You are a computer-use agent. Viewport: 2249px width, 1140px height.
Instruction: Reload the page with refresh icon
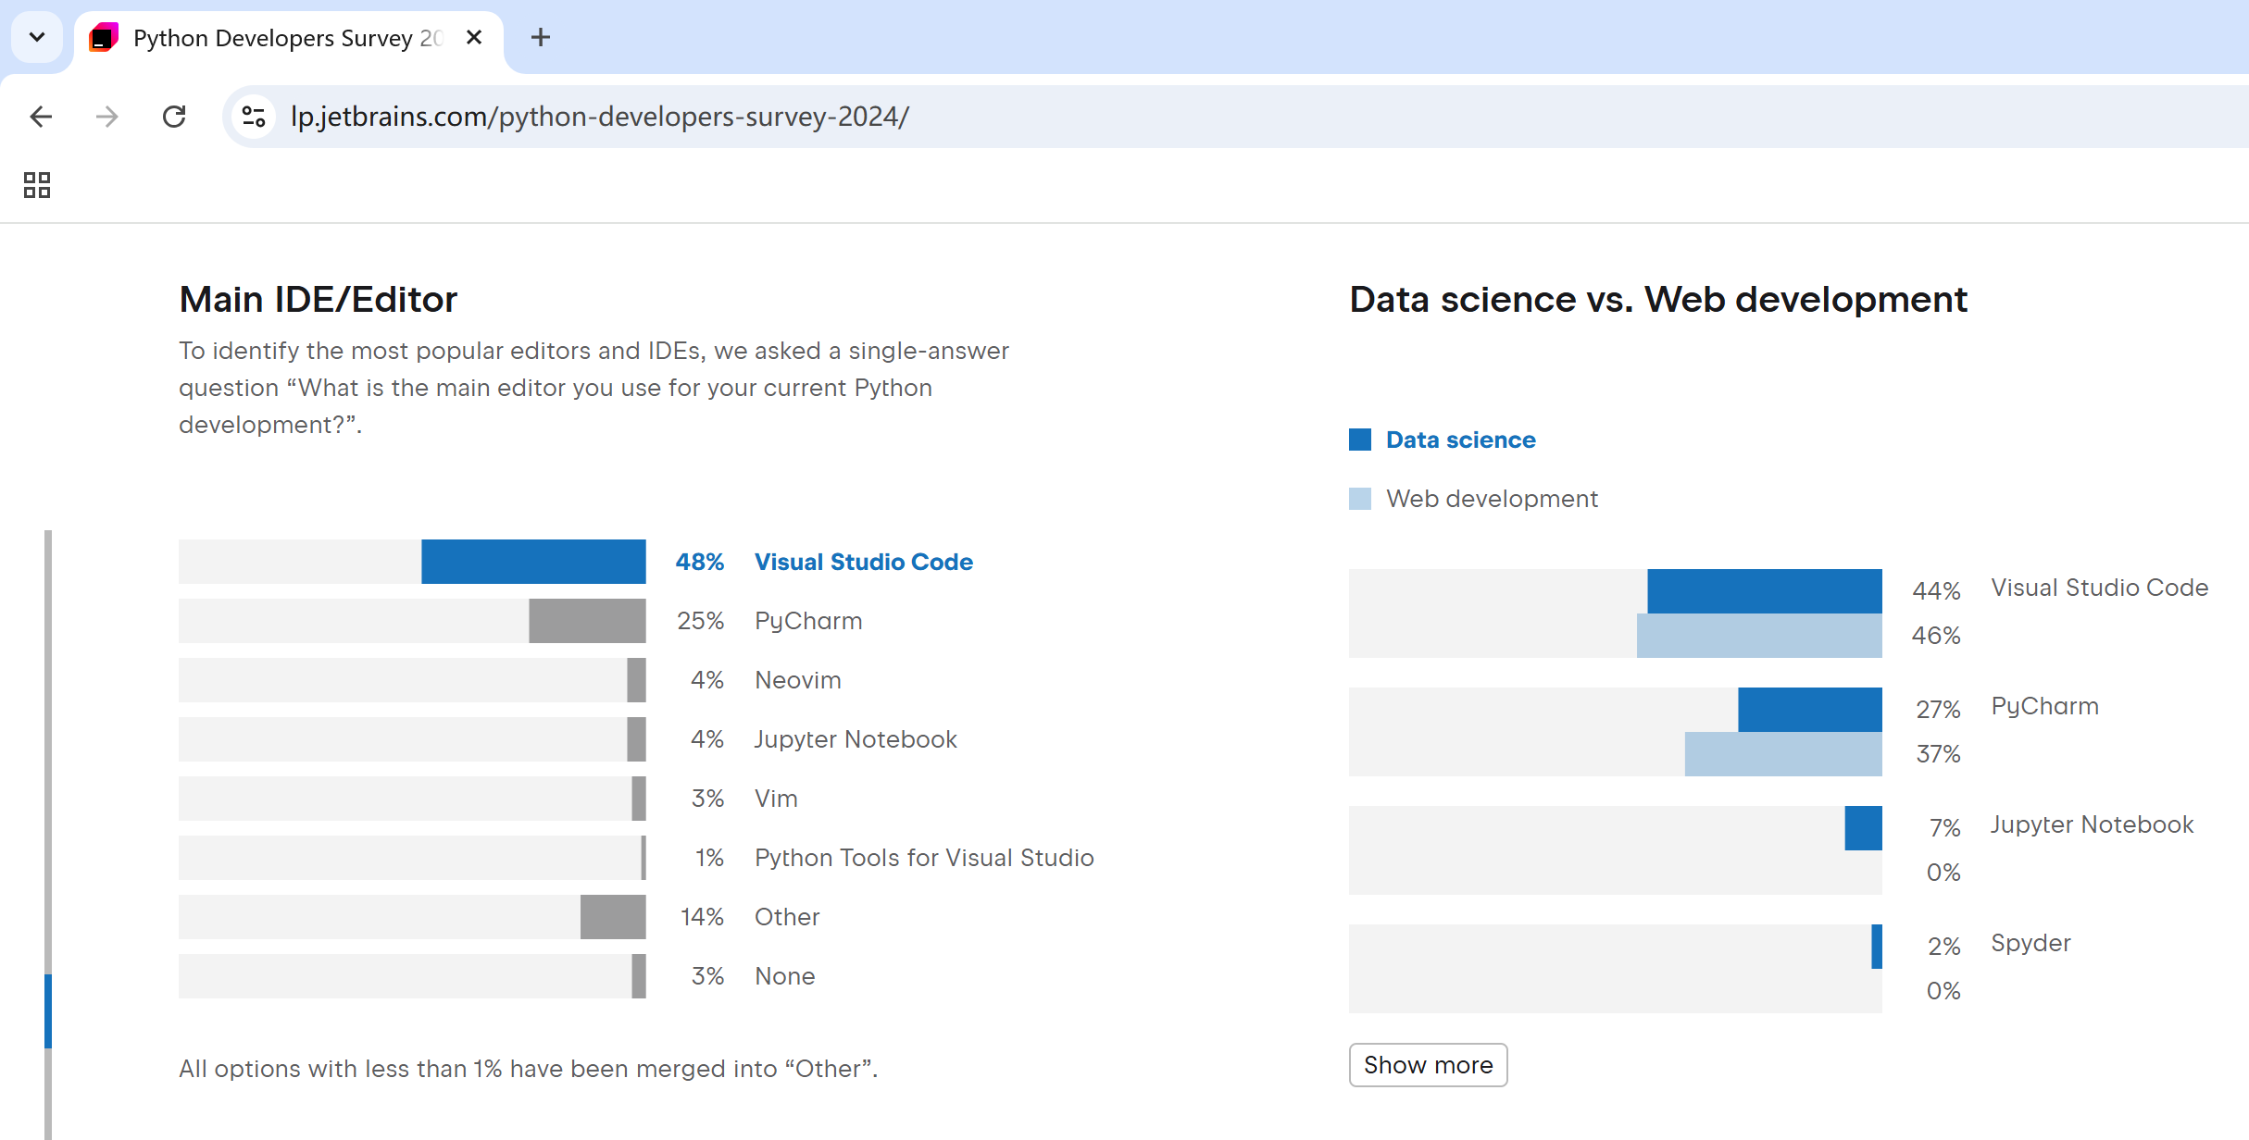pos(174,117)
